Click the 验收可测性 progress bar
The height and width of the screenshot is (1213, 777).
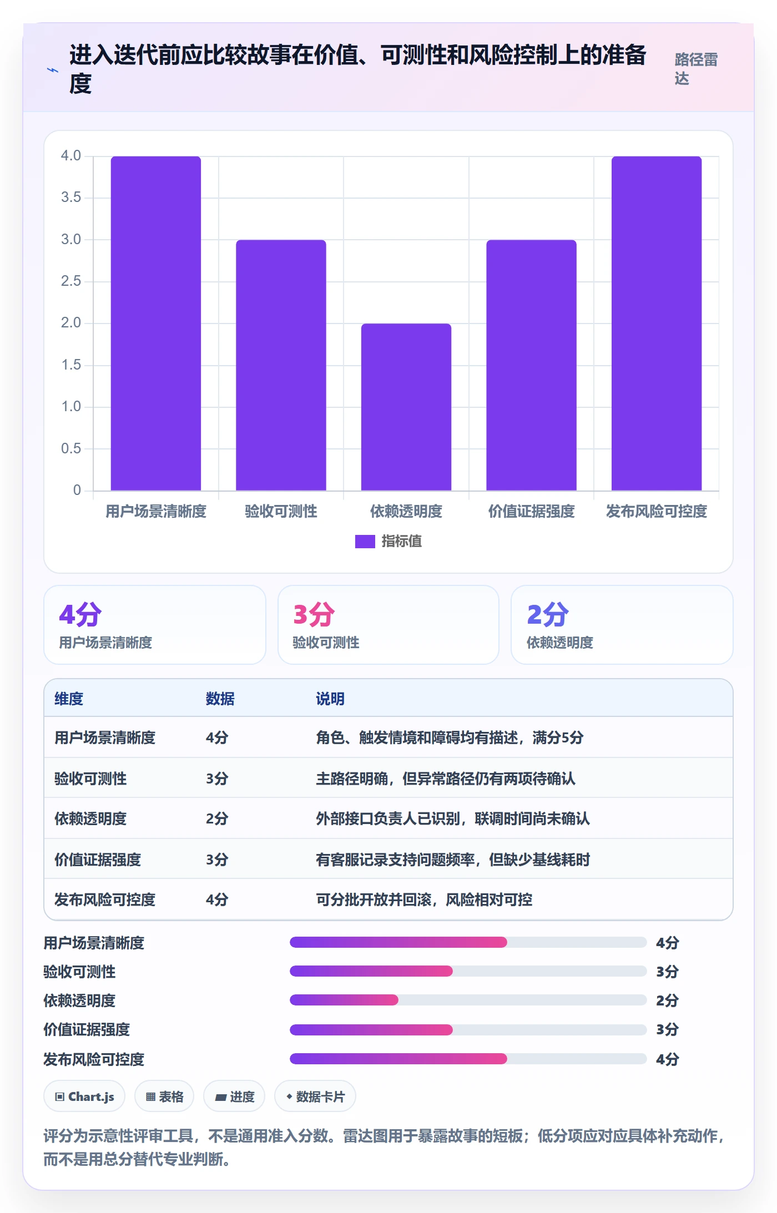click(468, 971)
